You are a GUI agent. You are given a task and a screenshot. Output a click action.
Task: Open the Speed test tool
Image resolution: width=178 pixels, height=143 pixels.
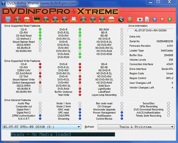(x=55, y=19)
